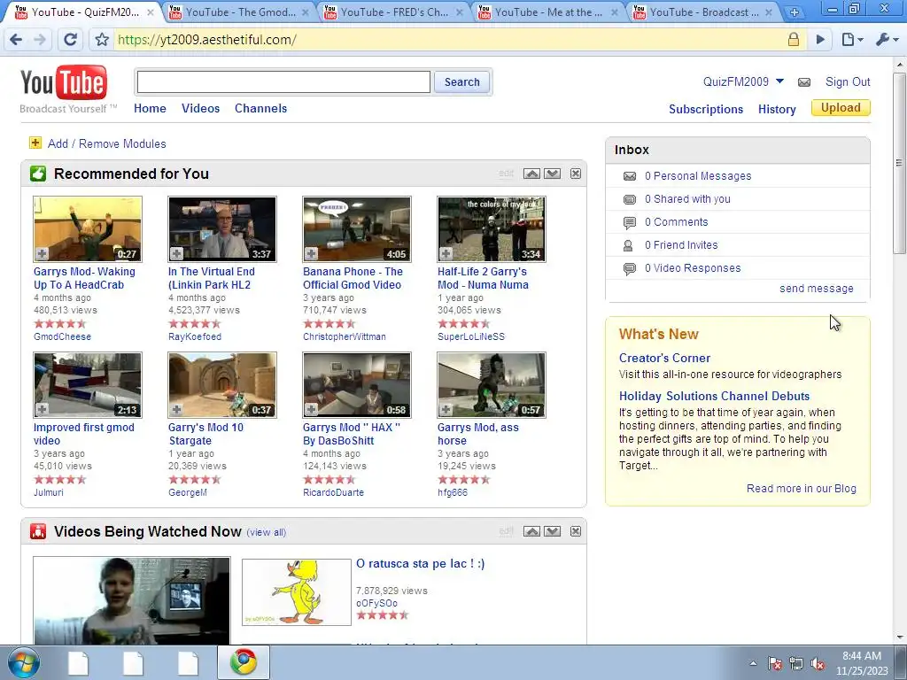The image size is (907, 680).
Task: Switch to YouTube Broadcast tab
Action: [x=703, y=12]
